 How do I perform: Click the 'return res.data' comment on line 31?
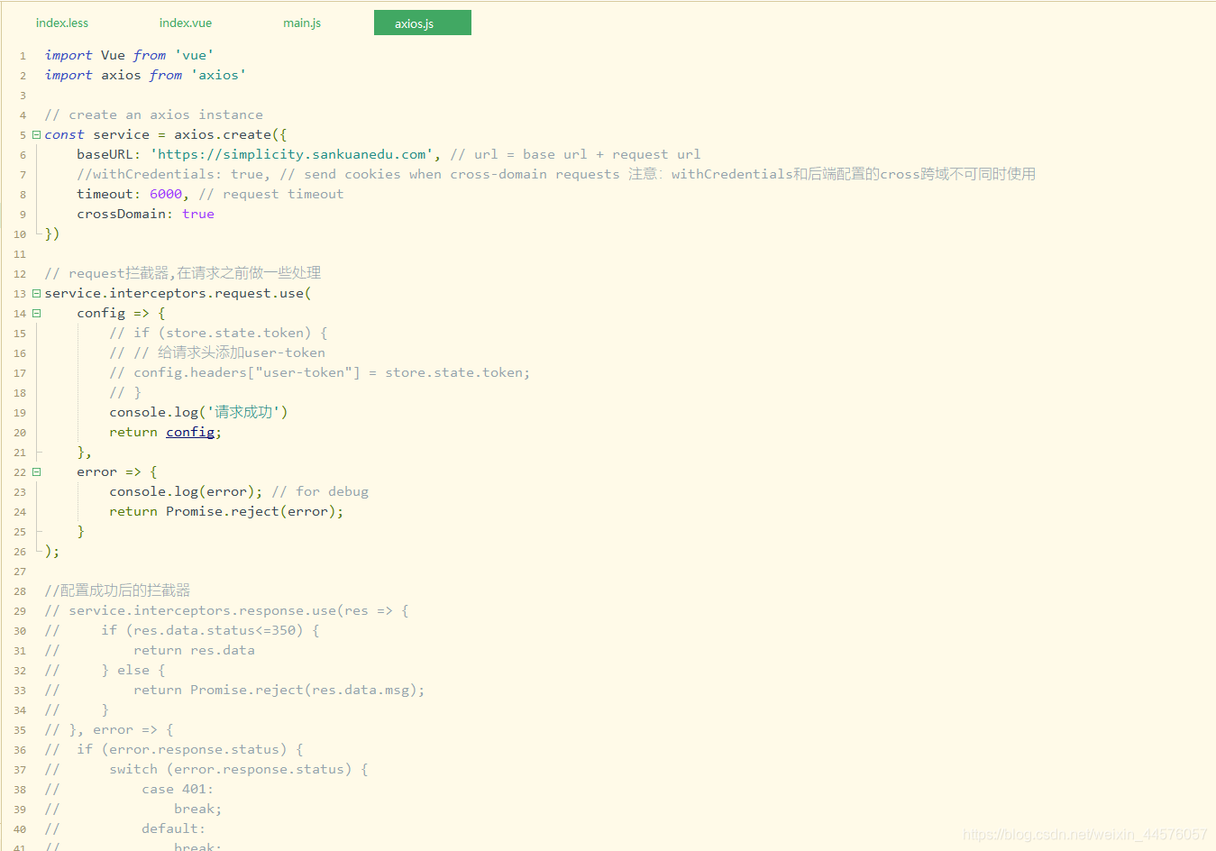click(194, 650)
